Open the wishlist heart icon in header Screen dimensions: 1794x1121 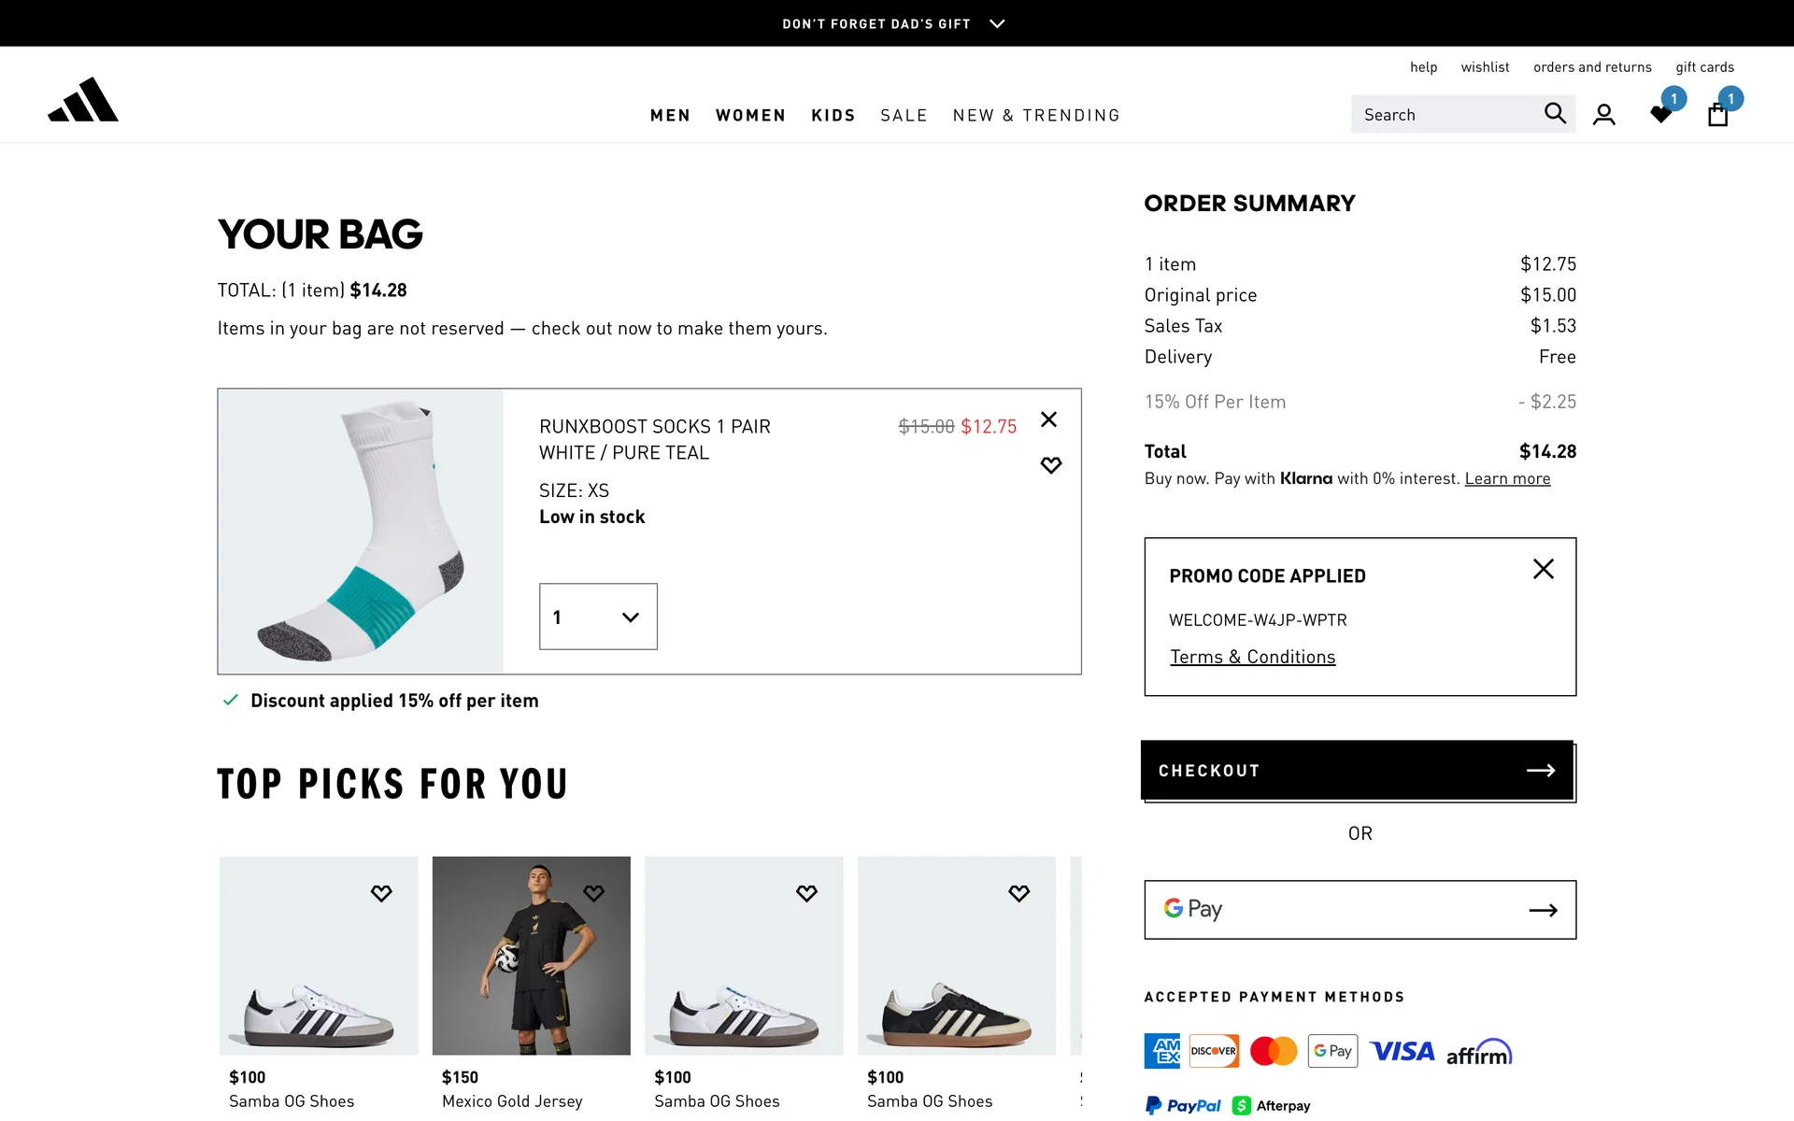pyautogui.click(x=1661, y=114)
